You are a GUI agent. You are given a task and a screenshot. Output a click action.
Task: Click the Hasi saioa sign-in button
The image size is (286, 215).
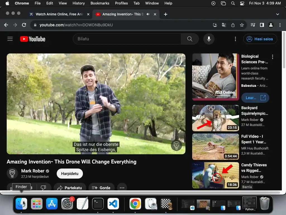260,39
